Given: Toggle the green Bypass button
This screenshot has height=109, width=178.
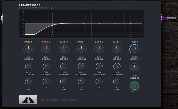Looking at the screenshot, I should (134, 86).
